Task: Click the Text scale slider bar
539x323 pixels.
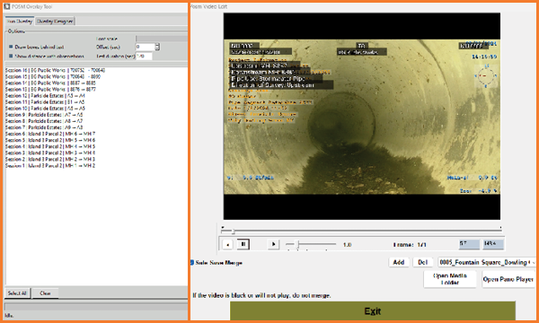Action: coord(162,39)
